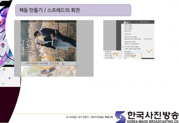179x123 pixels.
Task: Click the small page thumbnails above the menu
Action: [127, 23]
